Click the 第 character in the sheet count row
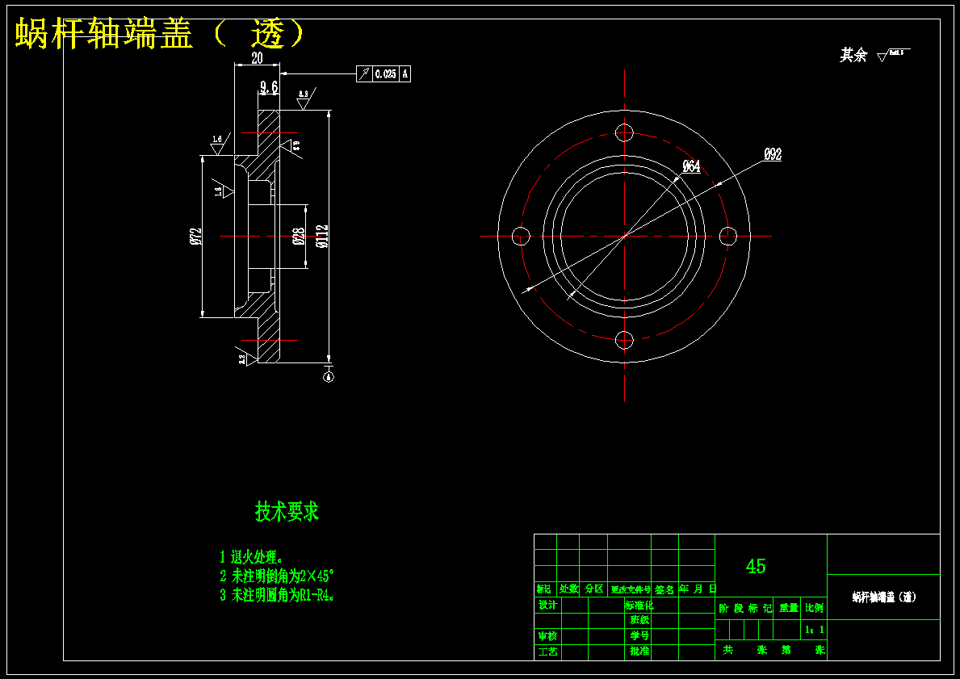 (786, 650)
